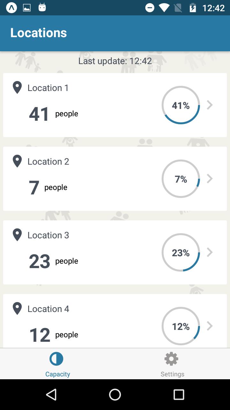Viewport: 230px width, 410px height.
Task: Open recent apps with square button
Action: (179, 395)
